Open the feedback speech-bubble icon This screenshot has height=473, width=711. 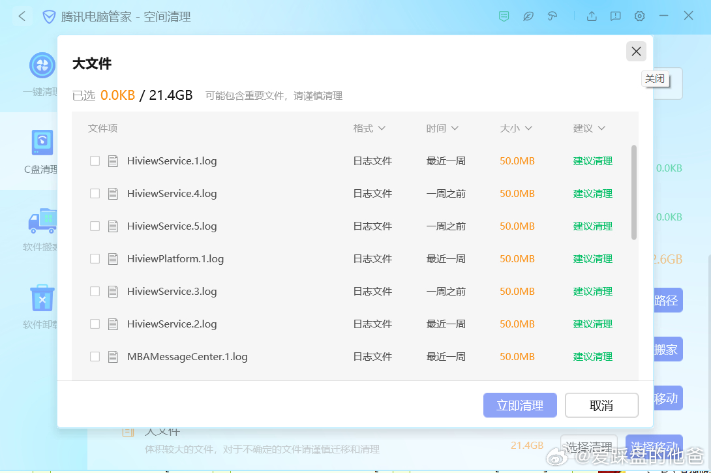pyautogui.click(x=615, y=16)
